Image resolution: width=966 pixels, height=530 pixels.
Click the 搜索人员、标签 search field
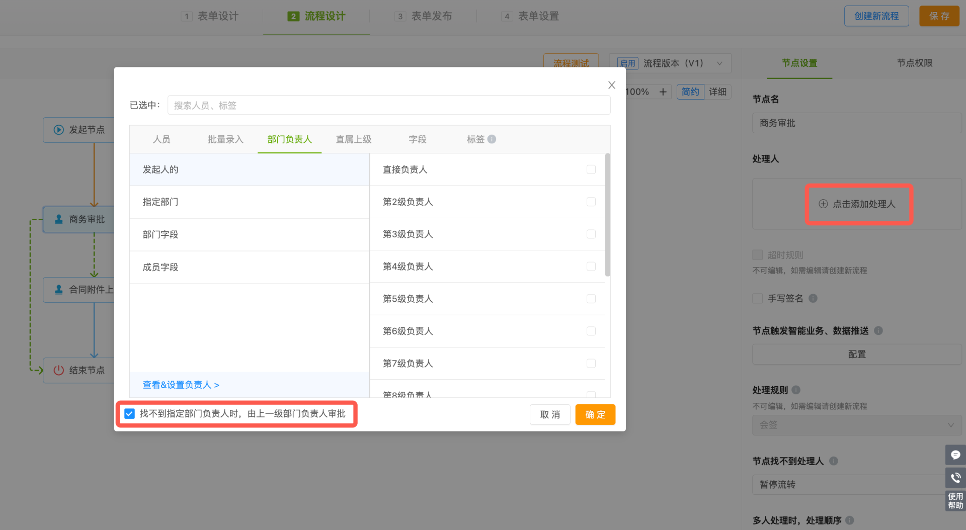coord(388,105)
